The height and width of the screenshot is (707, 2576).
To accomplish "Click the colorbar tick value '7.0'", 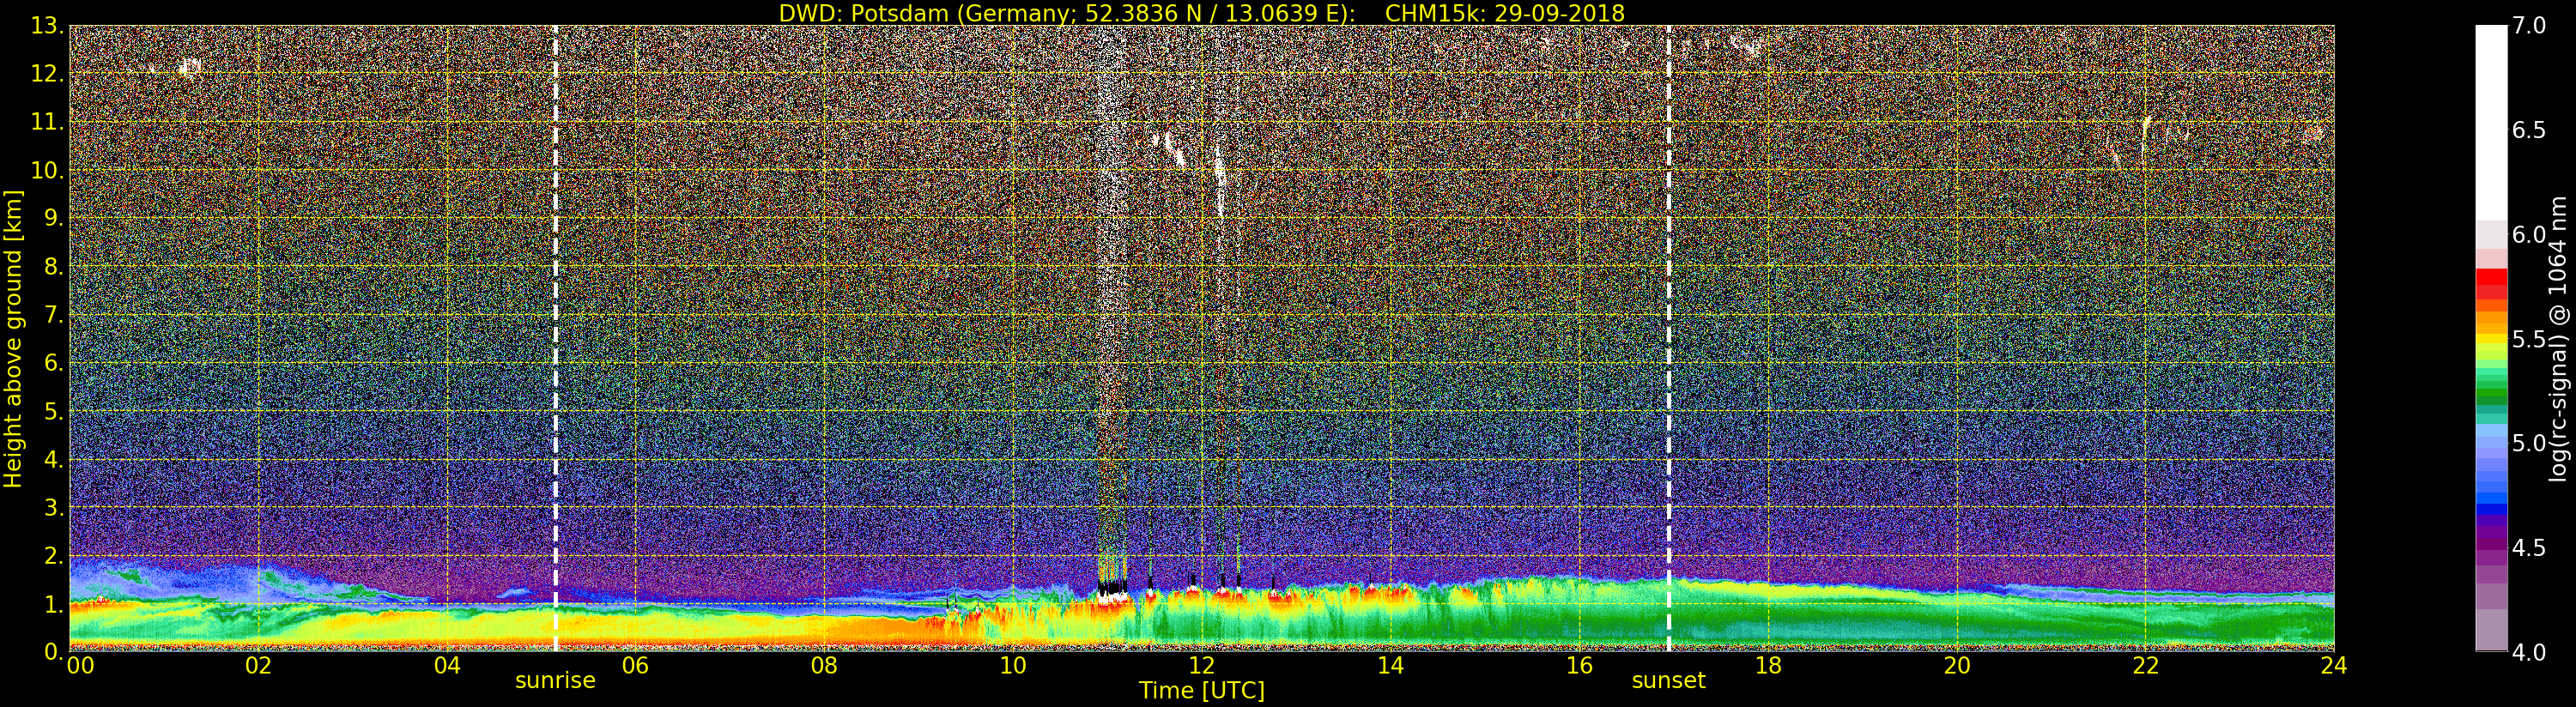I will (x=2528, y=26).
